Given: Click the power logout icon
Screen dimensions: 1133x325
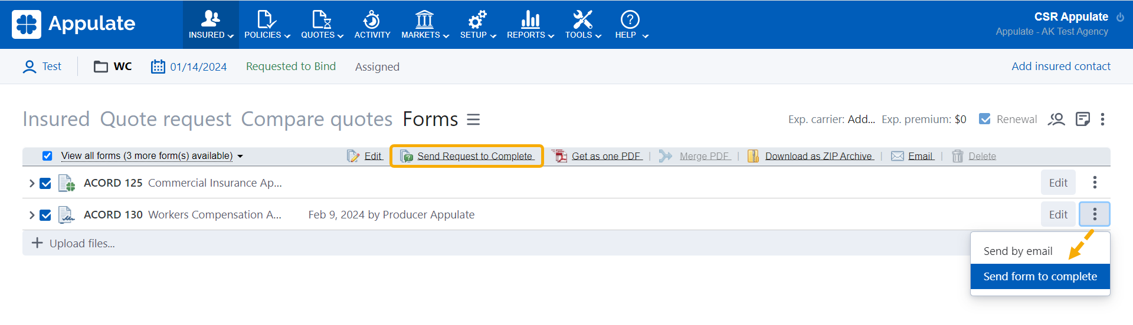Looking at the screenshot, I should pyautogui.click(x=1120, y=18).
